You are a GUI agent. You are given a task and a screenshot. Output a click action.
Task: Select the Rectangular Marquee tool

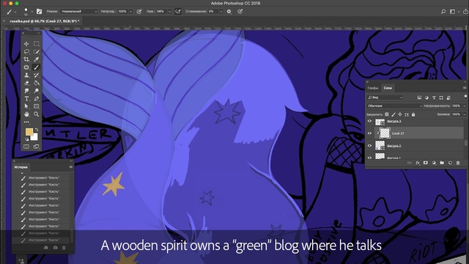click(36, 44)
